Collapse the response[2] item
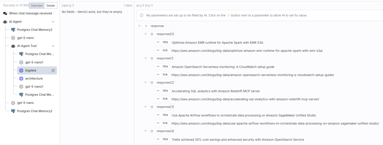383x145 pixels. pyautogui.click(x=146, y=82)
